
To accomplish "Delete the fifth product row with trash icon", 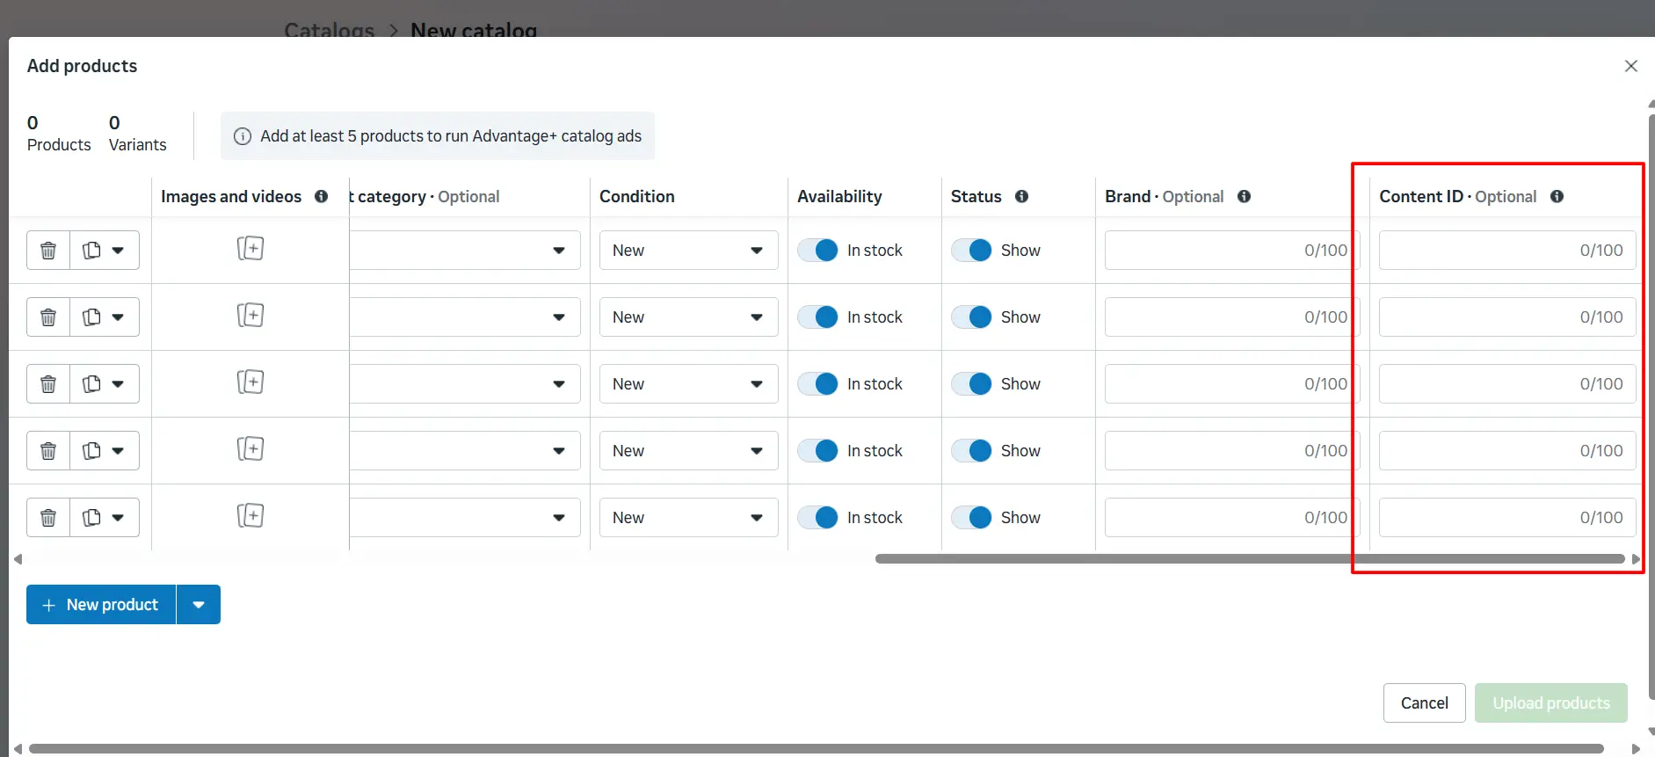I will (48, 518).
